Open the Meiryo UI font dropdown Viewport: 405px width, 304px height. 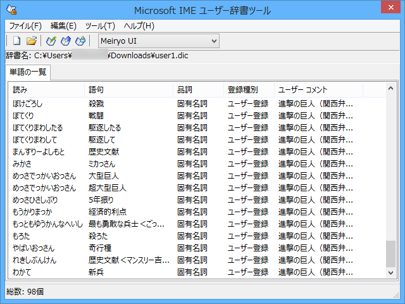pos(159,41)
